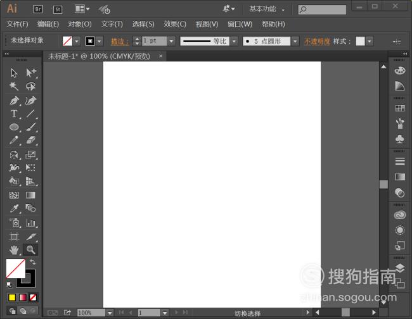Select the Selection tool arrow
The image size is (412, 319).
[14, 73]
